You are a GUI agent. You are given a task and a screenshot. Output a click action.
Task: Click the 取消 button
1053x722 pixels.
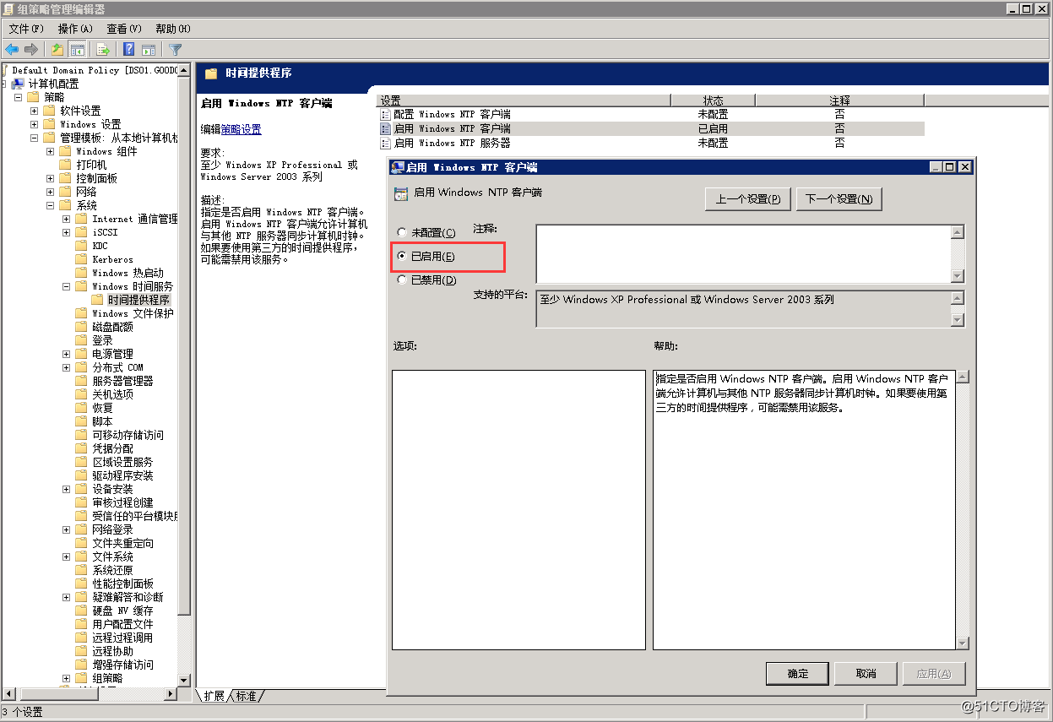click(866, 673)
